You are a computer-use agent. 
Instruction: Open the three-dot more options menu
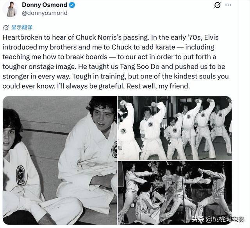coord(228,5)
